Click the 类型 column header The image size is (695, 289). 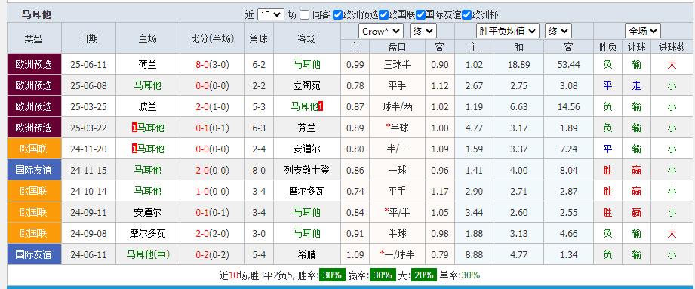[x=34, y=38]
